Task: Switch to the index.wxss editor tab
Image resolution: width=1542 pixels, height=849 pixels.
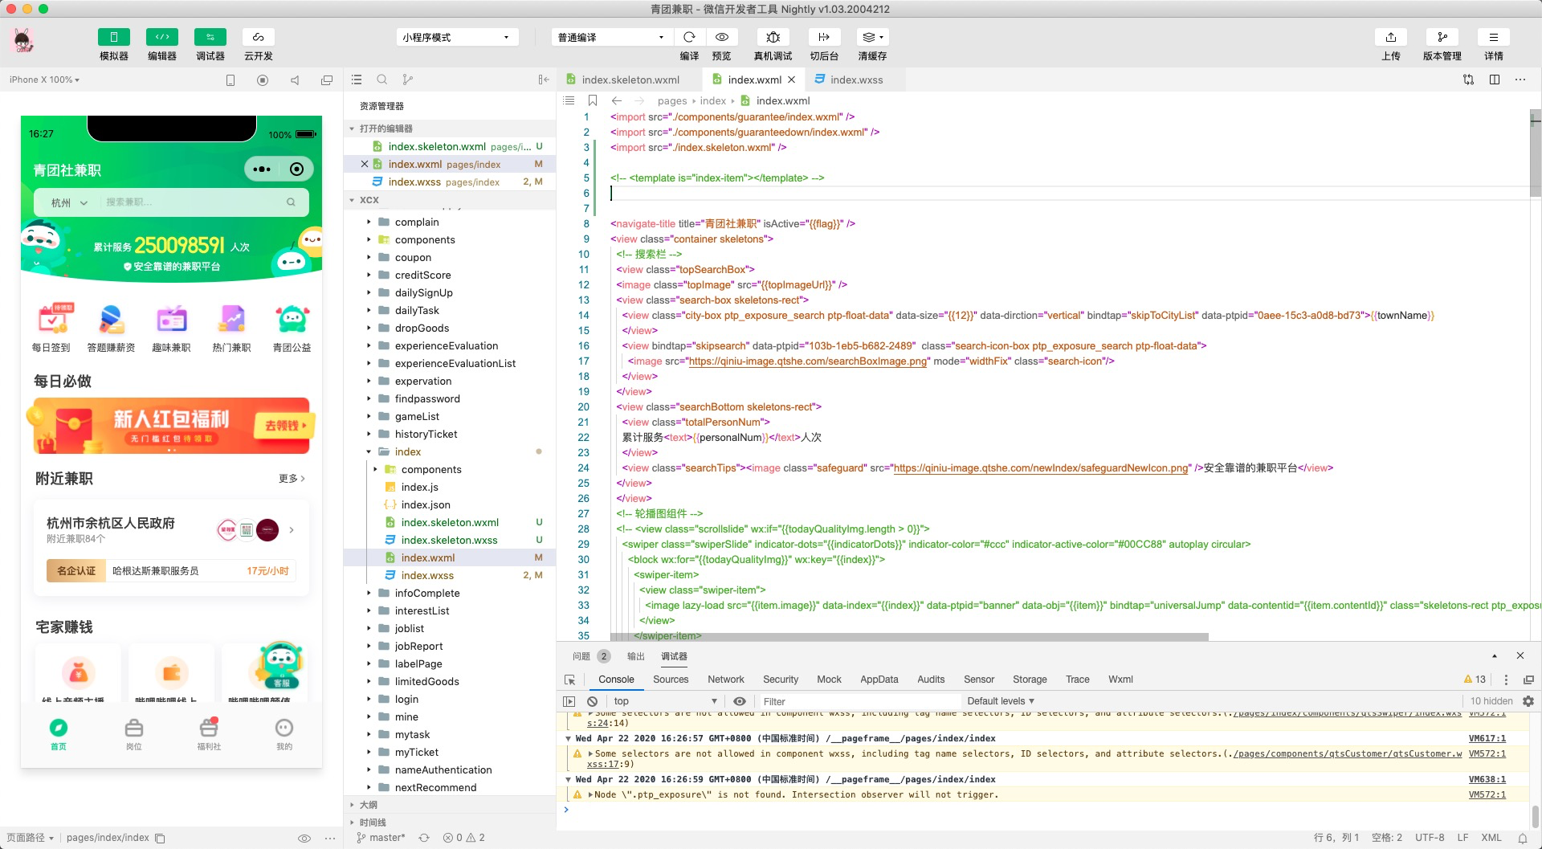Action: pyautogui.click(x=855, y=80)
